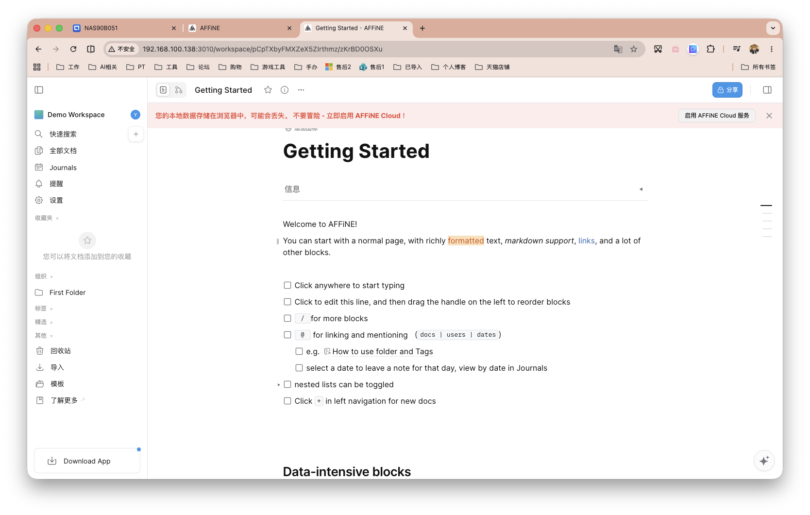Viewport: 810px width, 515px height.
Task: Click the Getting Started page title heading
Action: coord(356,151)
